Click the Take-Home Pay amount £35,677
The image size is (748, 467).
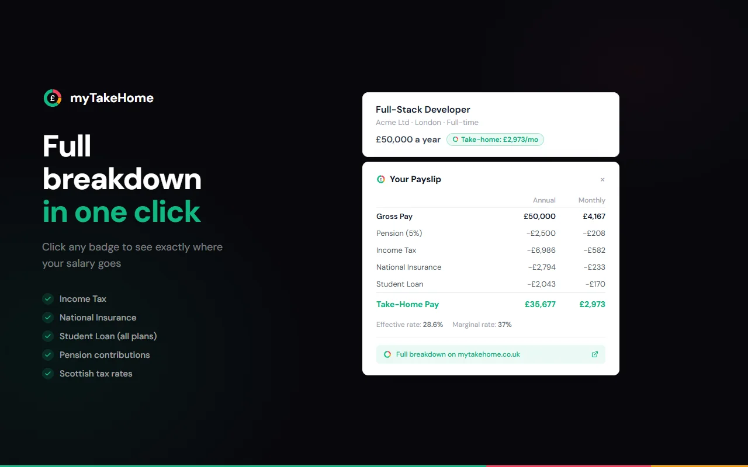click(541, 304)
